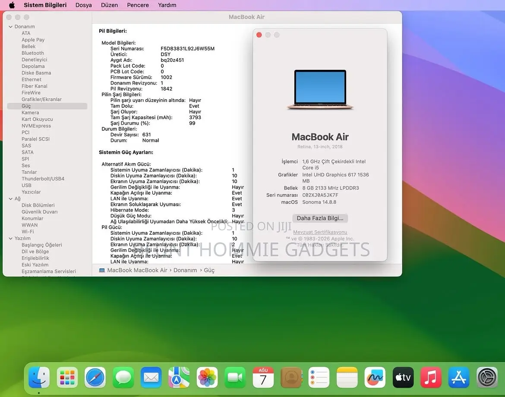Select Apple Pay in sidebar
505x397 pixels.
33,40
